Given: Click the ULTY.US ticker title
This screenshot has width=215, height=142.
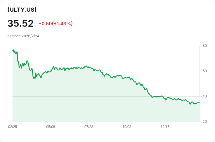Looking at the screenshot, I should coord(22,10).
